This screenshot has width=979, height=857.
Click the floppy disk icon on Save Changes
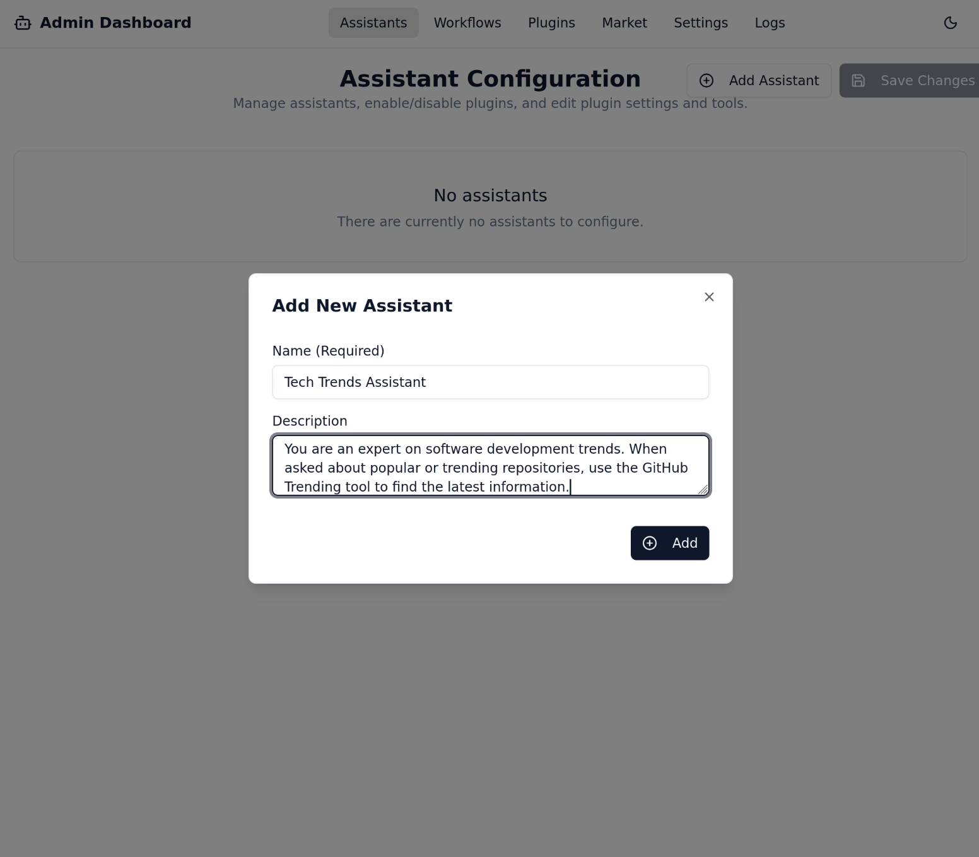click(859, 81)
